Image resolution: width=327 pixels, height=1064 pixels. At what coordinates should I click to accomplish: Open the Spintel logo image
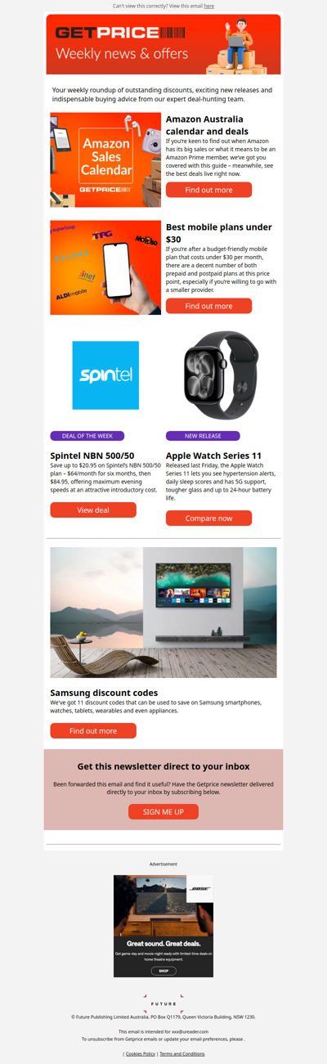(105, 375)
